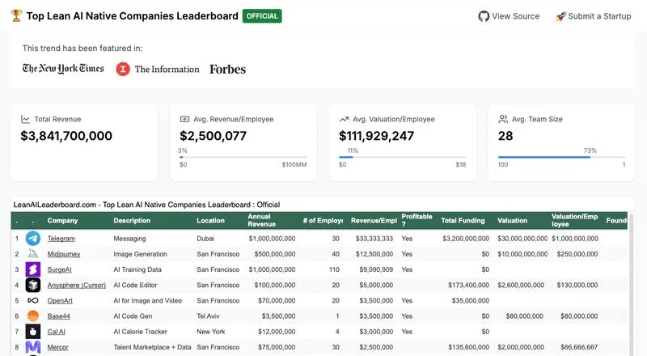
Task: Click the Avg. Valuation/Employee progress bar
Action: [402, 157]
